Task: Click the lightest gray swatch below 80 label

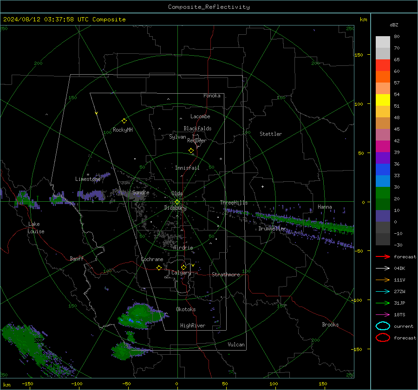Action: click(383, 42)
